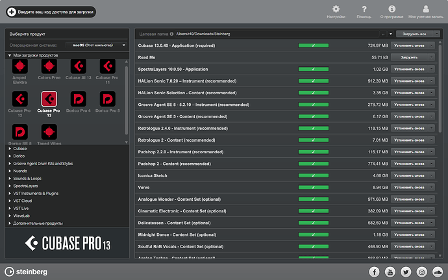The width and height of the screenshot is (448, 280).
Task: Reinstall Cinematic Electronic Content Set
Action: click(409, 211)
